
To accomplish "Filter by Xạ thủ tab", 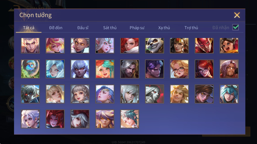I will pos(164,28).
